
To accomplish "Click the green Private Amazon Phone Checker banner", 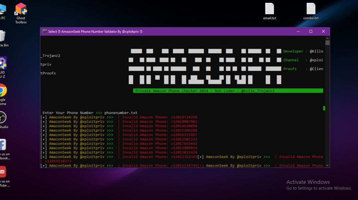I will pyautogui.click(x=228, y=91).
